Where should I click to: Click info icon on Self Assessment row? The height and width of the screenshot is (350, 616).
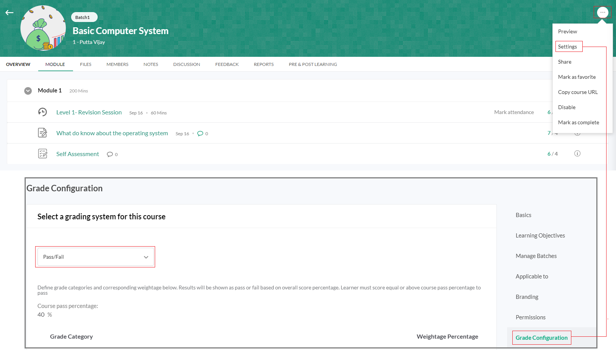(577, 153)
